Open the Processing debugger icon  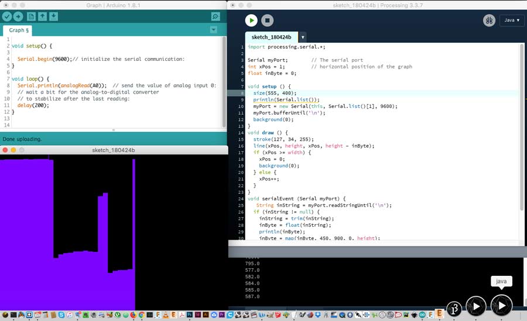pos(489,21)
